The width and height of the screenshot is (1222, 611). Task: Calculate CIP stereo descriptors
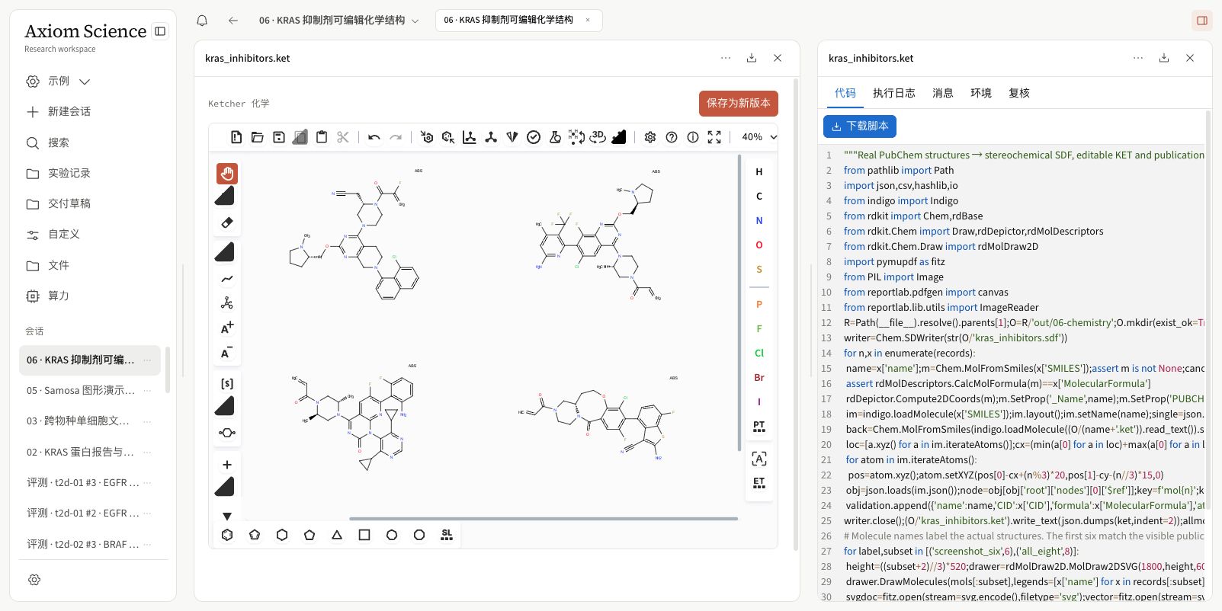click(x=512, y=137)
